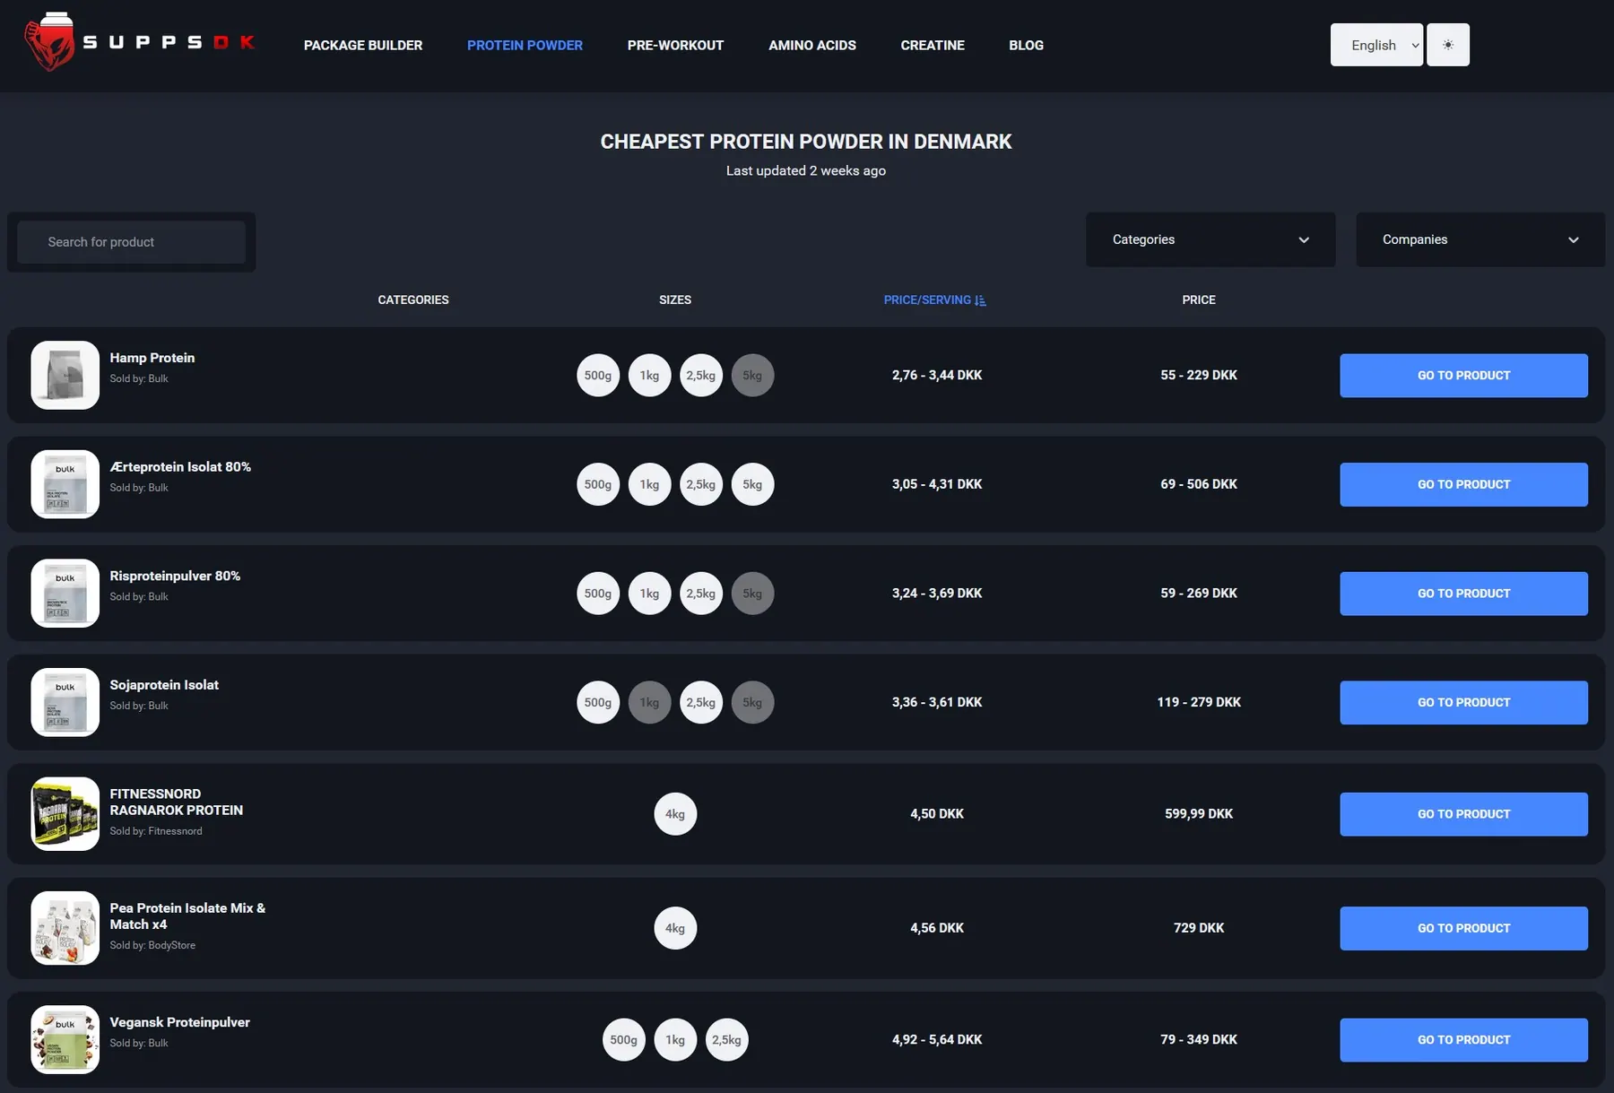Go to product for Ærteprotein Isolat 80%

(x=1463, y=484)
